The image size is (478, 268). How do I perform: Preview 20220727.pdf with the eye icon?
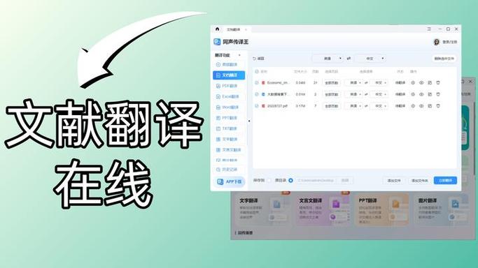tap(421, 106)
